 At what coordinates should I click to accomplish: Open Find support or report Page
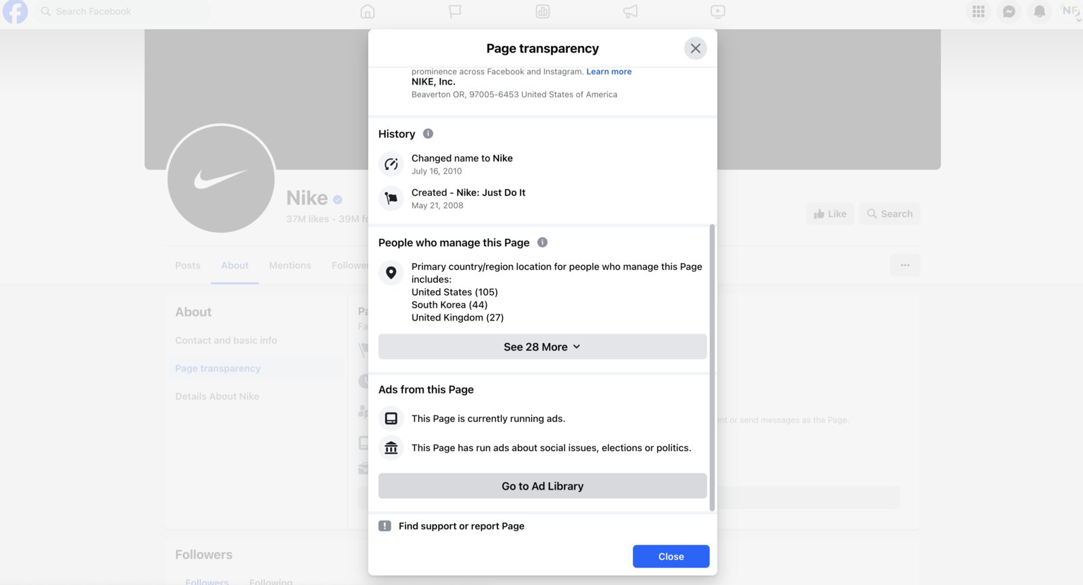(462, 526)
